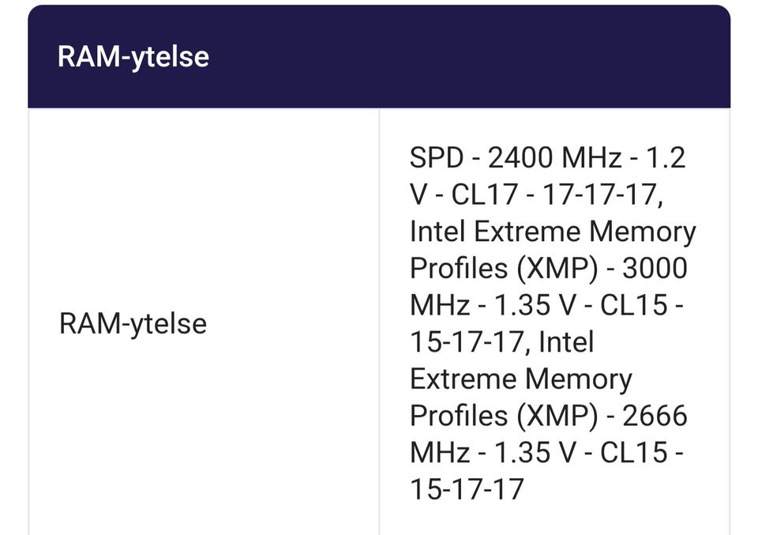Click the 3000 frequency value
The width and height of the screenshot is (758, 535).
[x=655, y=268]
